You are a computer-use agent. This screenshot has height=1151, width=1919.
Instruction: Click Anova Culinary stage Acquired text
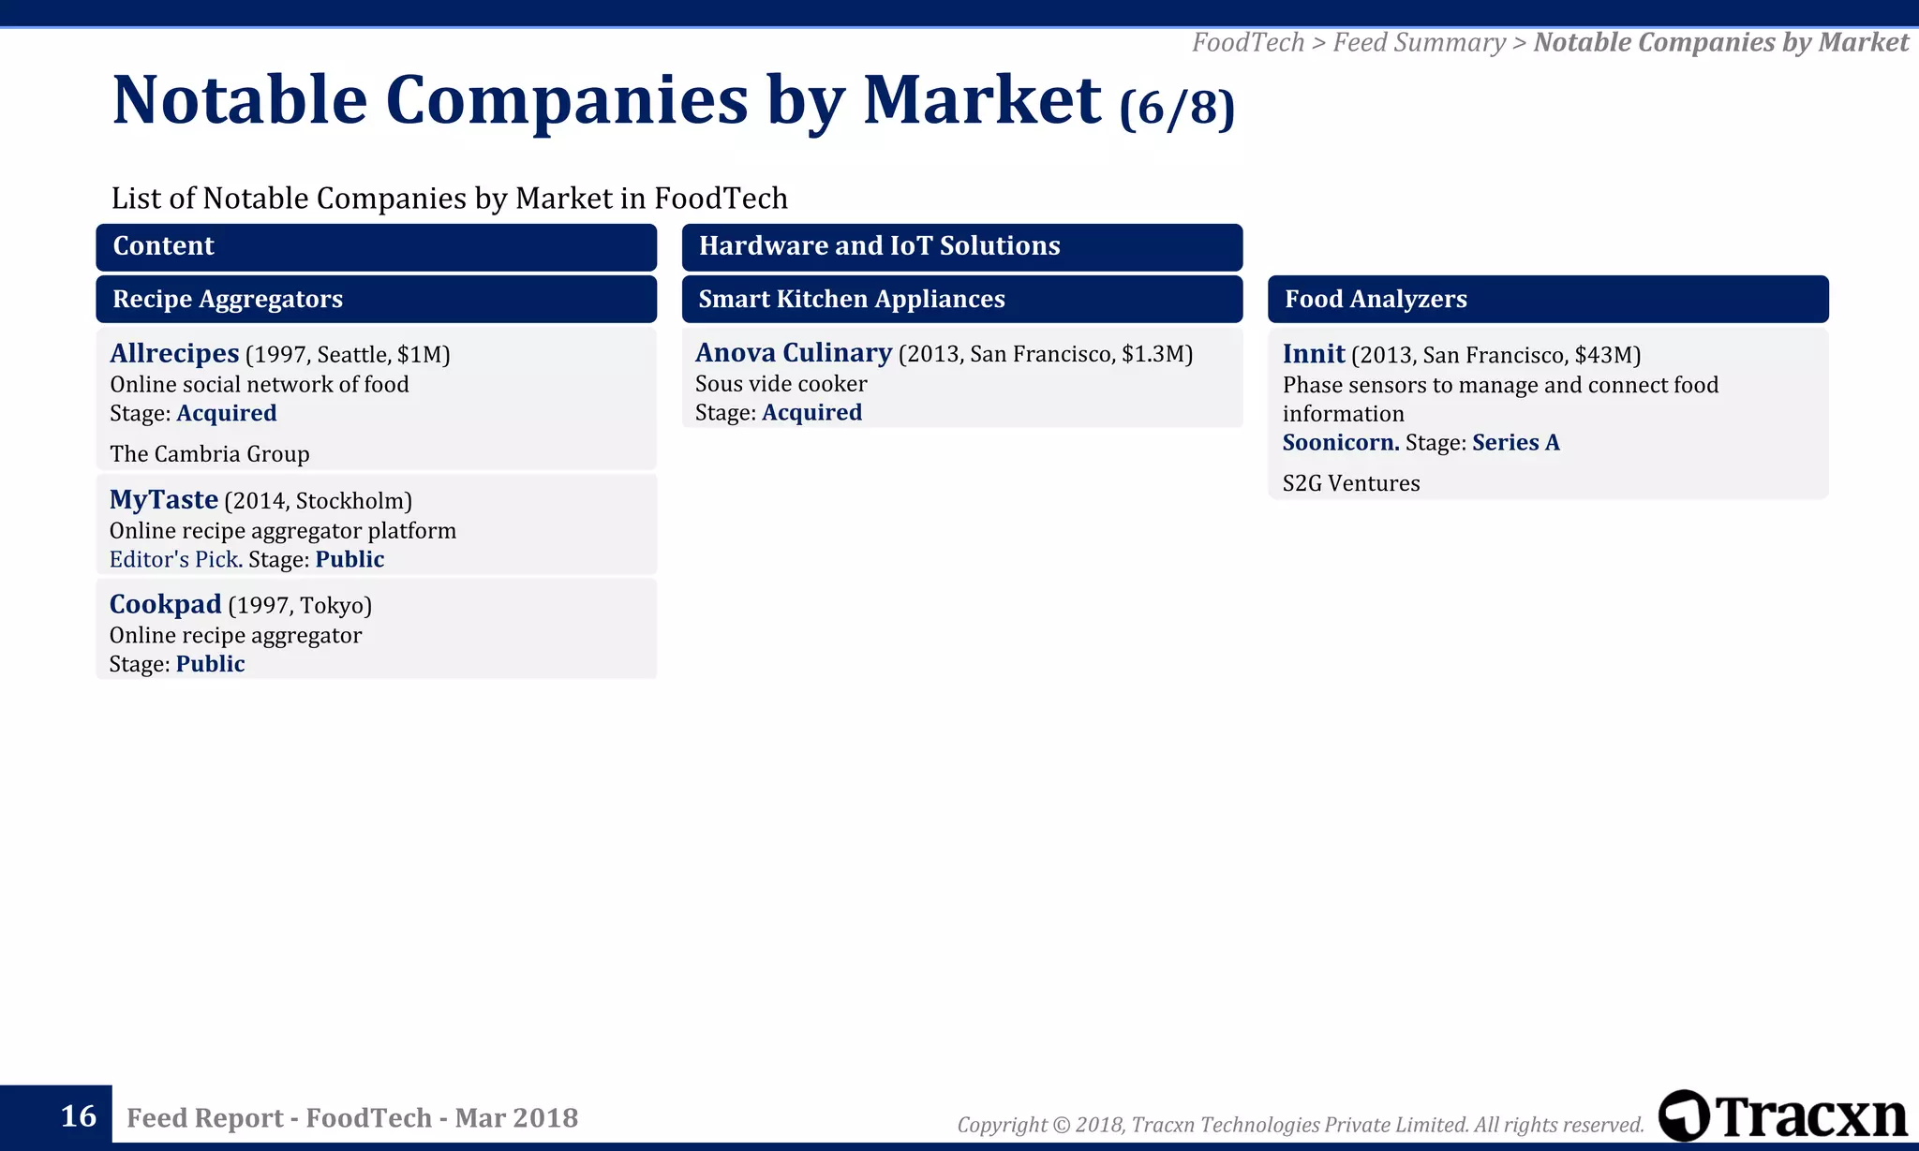812,412
